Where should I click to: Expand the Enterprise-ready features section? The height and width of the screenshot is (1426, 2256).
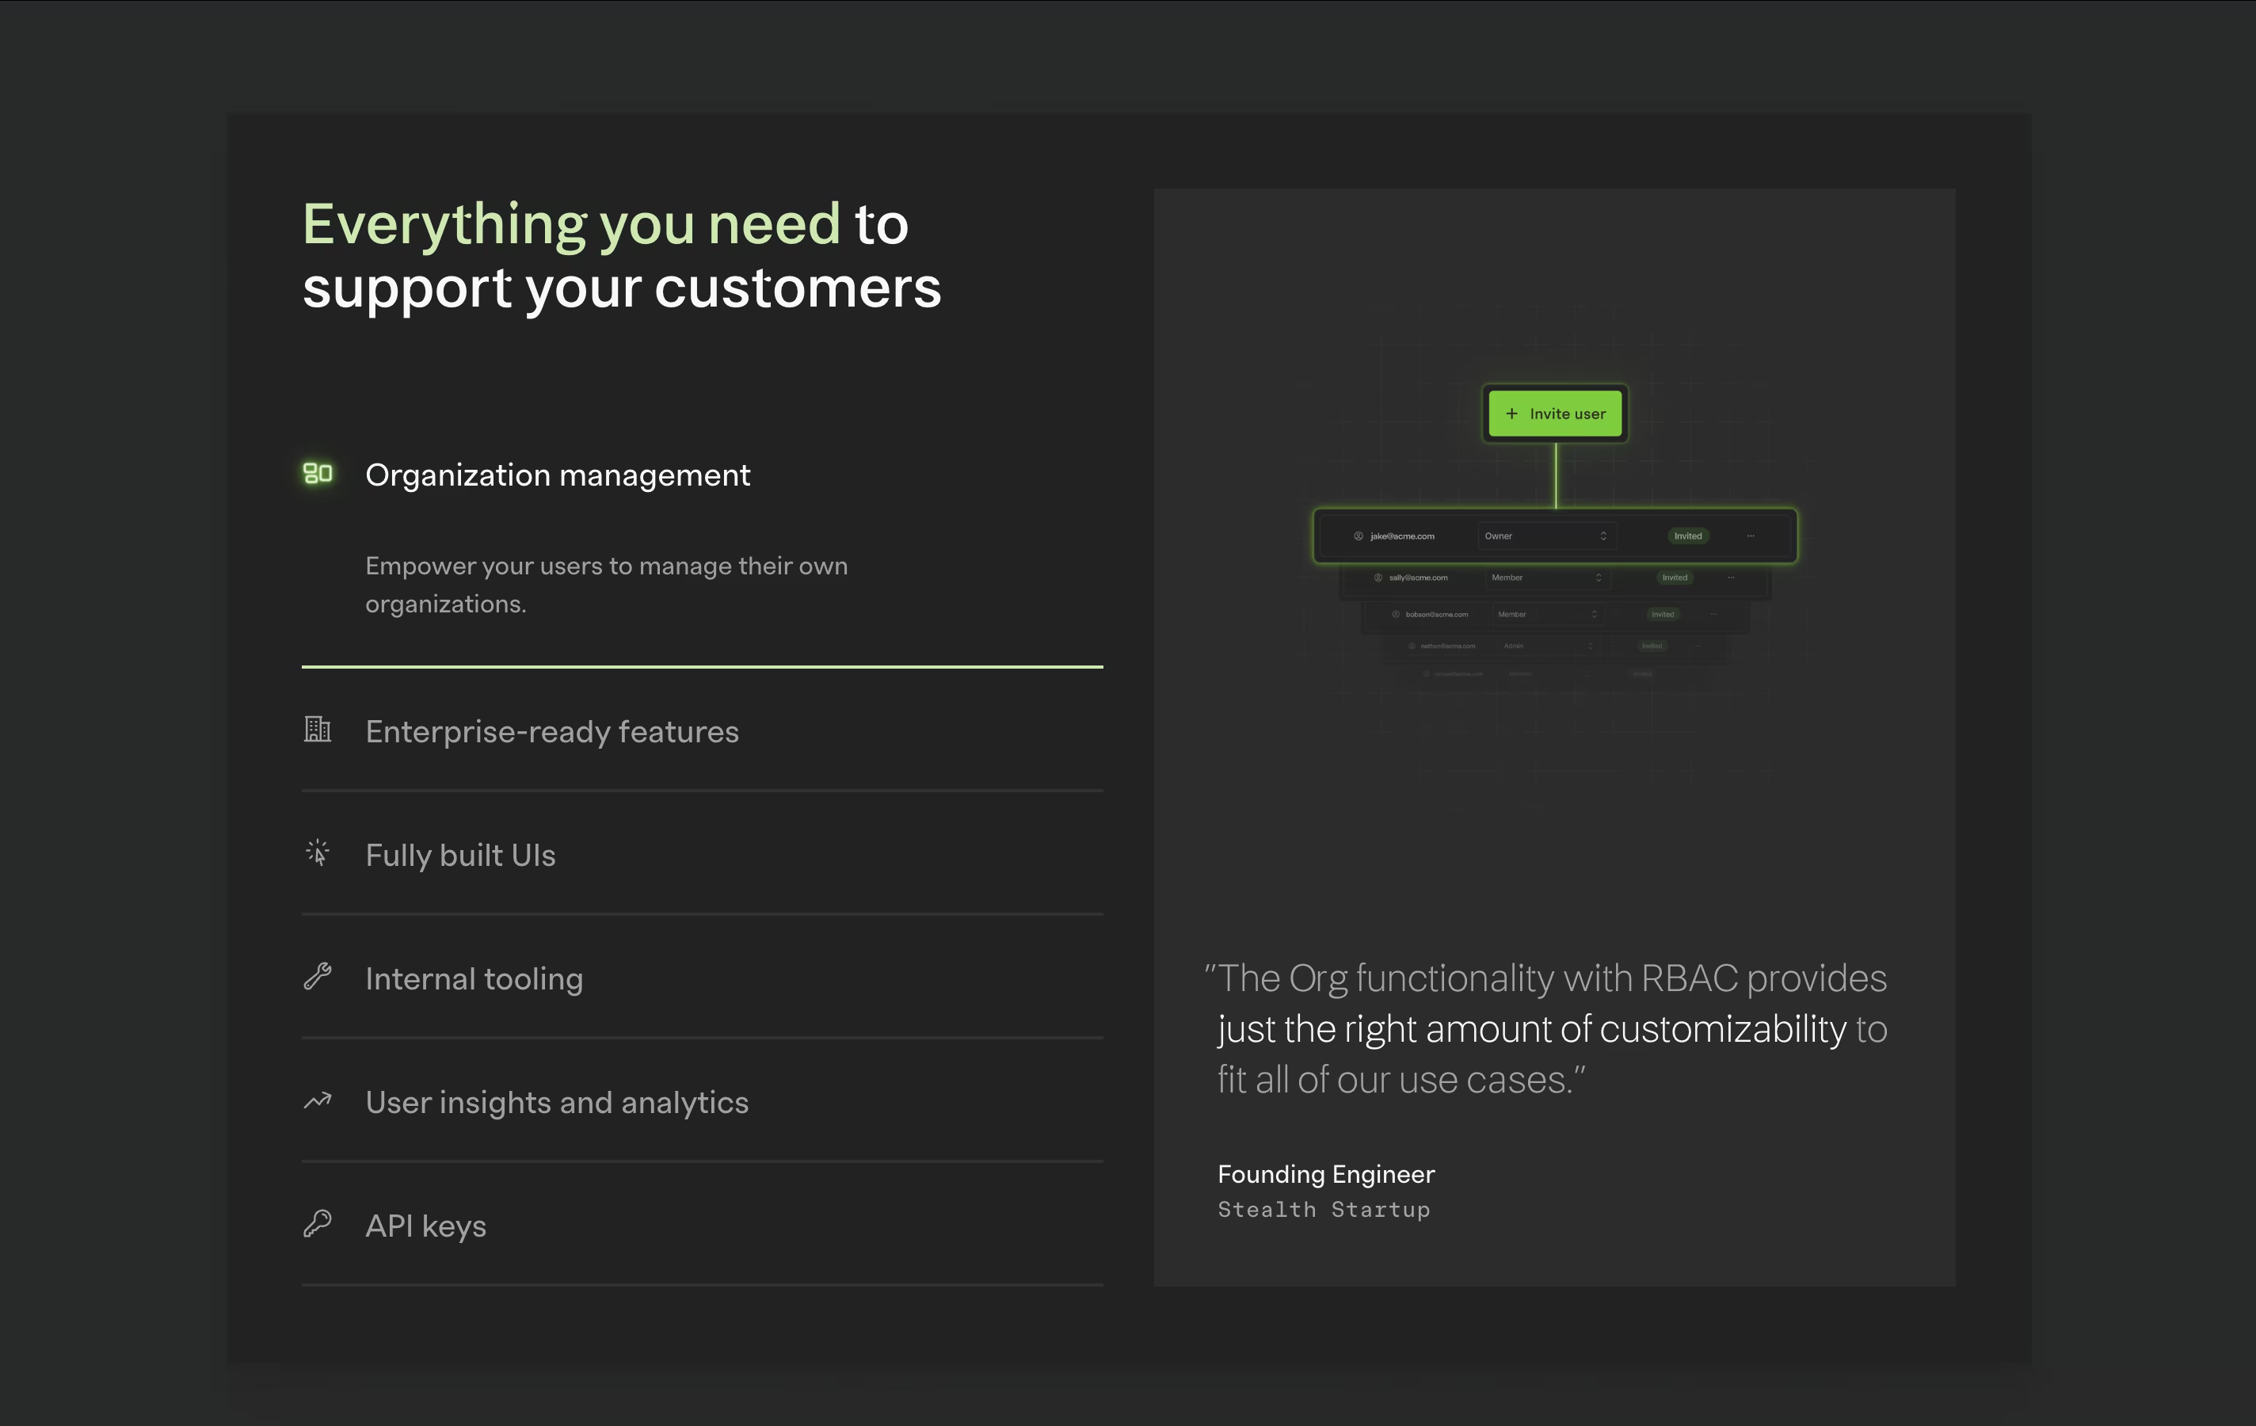[x=552, y=732]
